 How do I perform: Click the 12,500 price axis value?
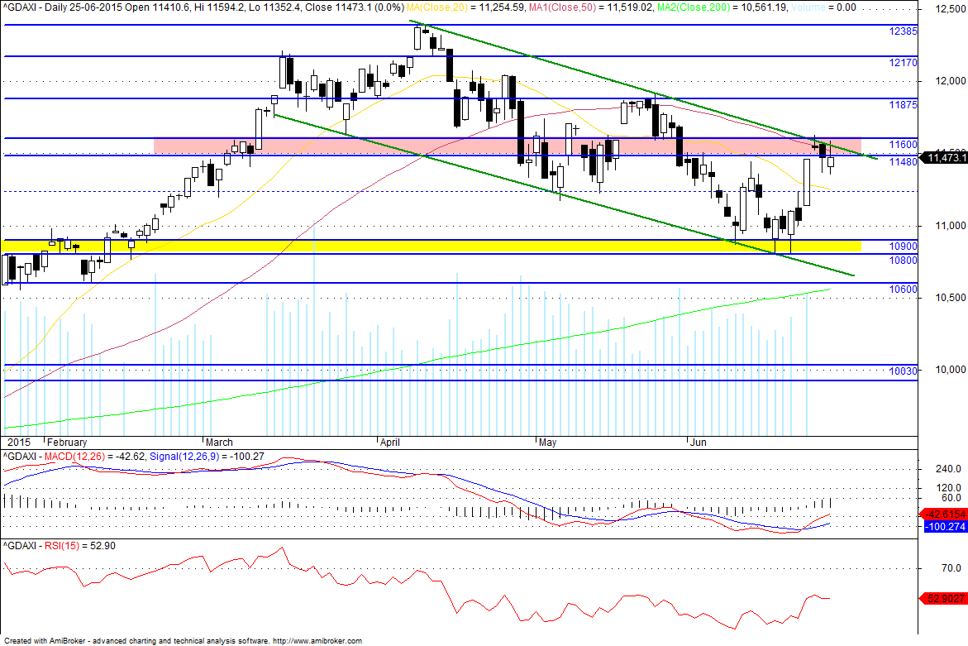point(951,9)
